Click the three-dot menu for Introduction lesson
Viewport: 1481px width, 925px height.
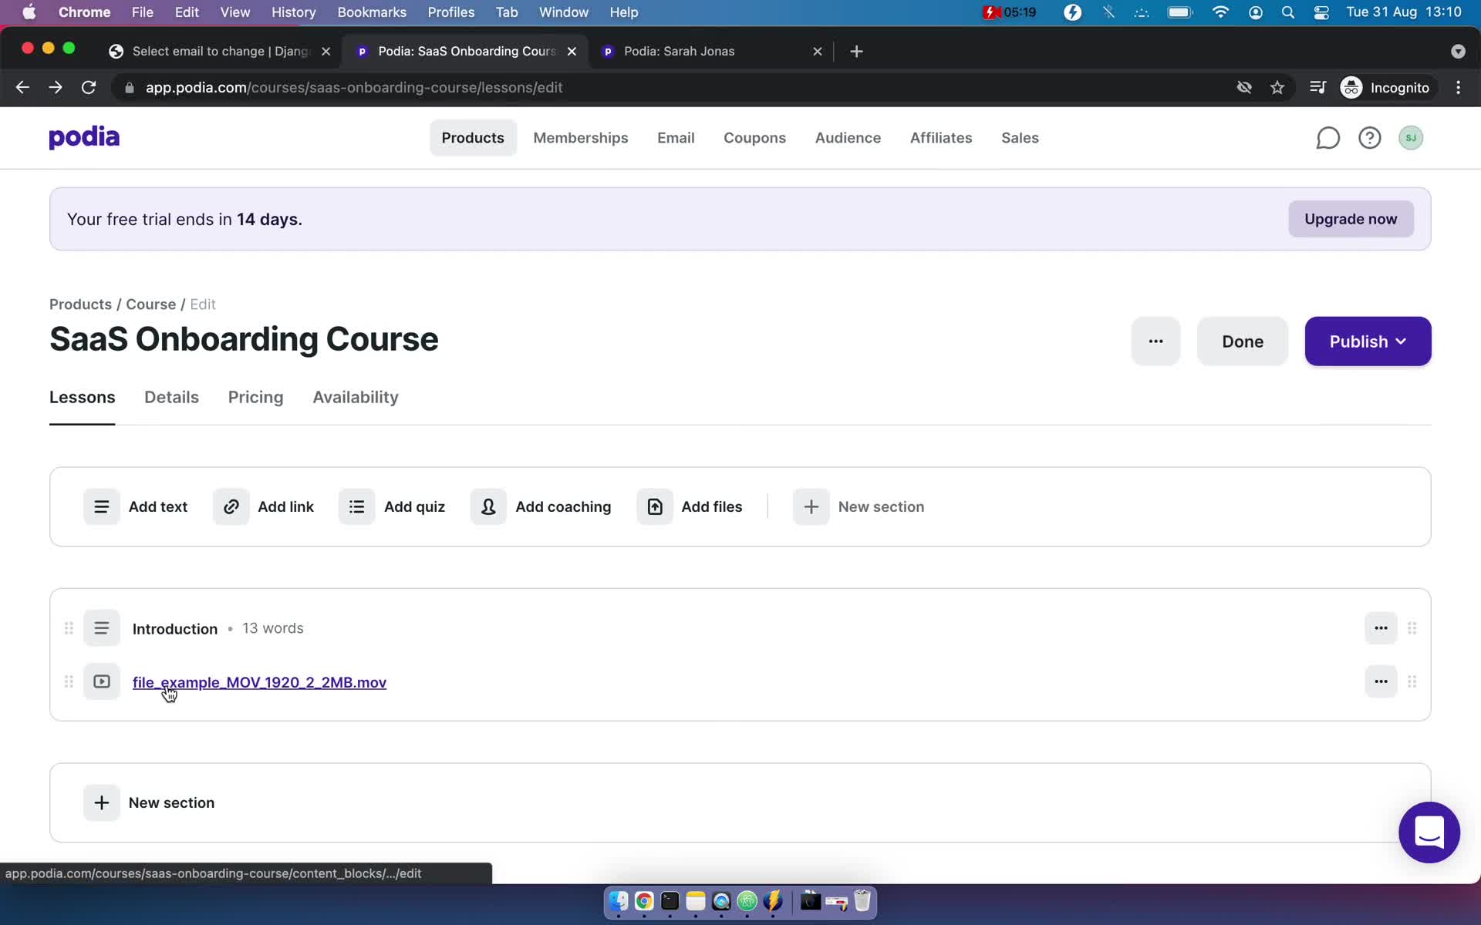pyautogui.click(x=1381, y=627)
